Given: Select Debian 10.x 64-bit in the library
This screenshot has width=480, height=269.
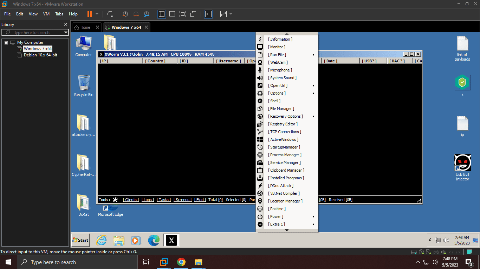Looking at the screenshot, I should point(40,55).
